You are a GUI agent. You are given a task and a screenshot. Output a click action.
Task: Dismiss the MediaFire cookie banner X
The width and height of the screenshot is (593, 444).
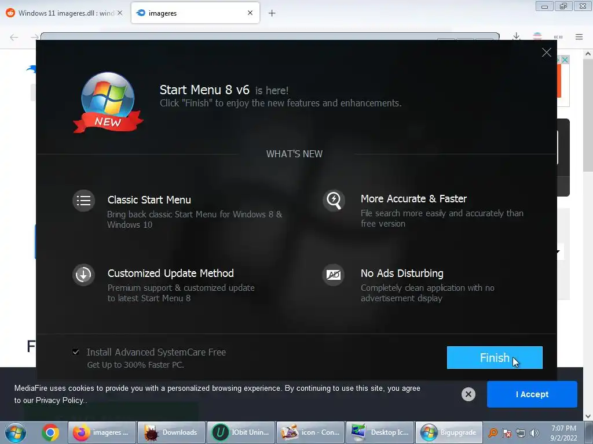pos(468,394)
